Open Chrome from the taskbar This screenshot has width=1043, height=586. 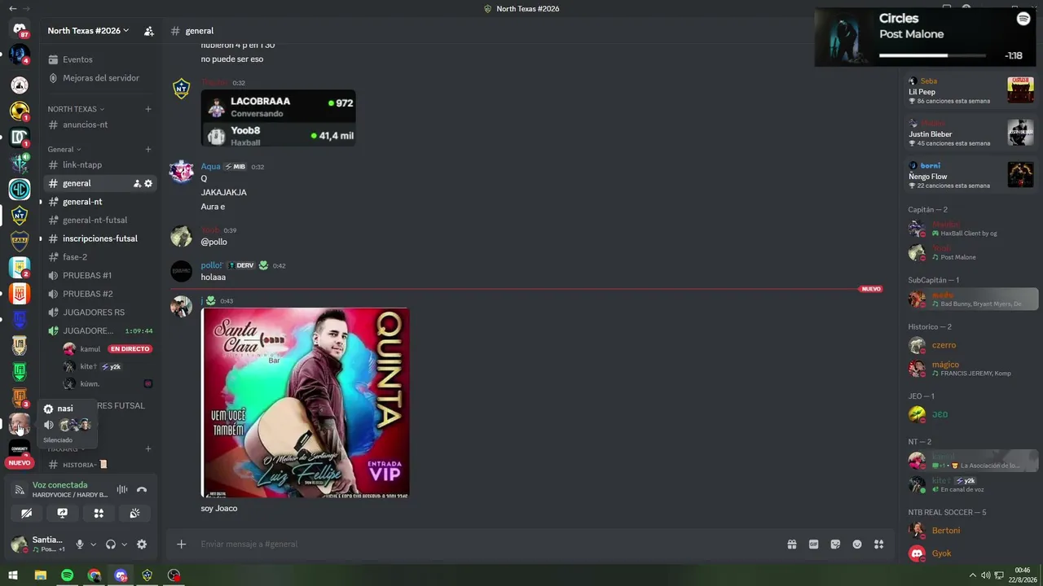tap(94, 575)
